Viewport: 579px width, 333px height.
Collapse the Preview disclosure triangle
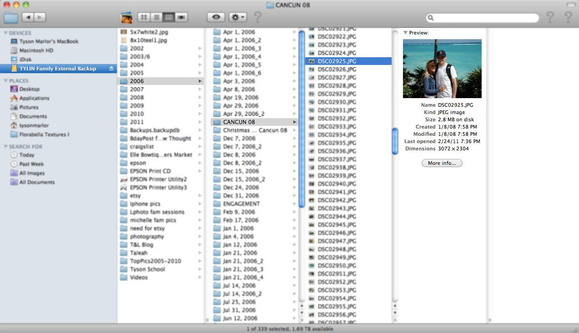[x=405, y=33]
